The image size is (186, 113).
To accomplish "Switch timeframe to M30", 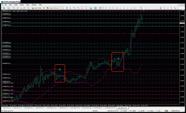I will (117, 8).
